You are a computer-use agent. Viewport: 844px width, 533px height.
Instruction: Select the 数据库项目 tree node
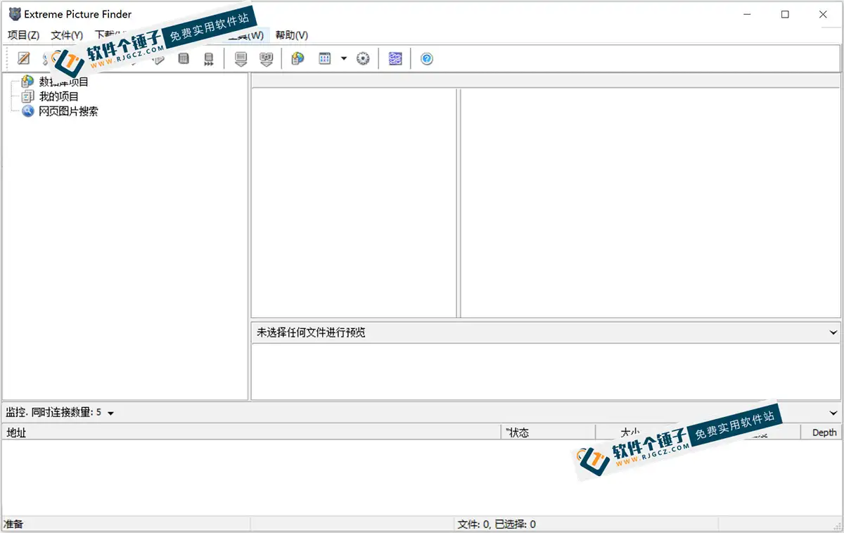[x=64, y=82]
